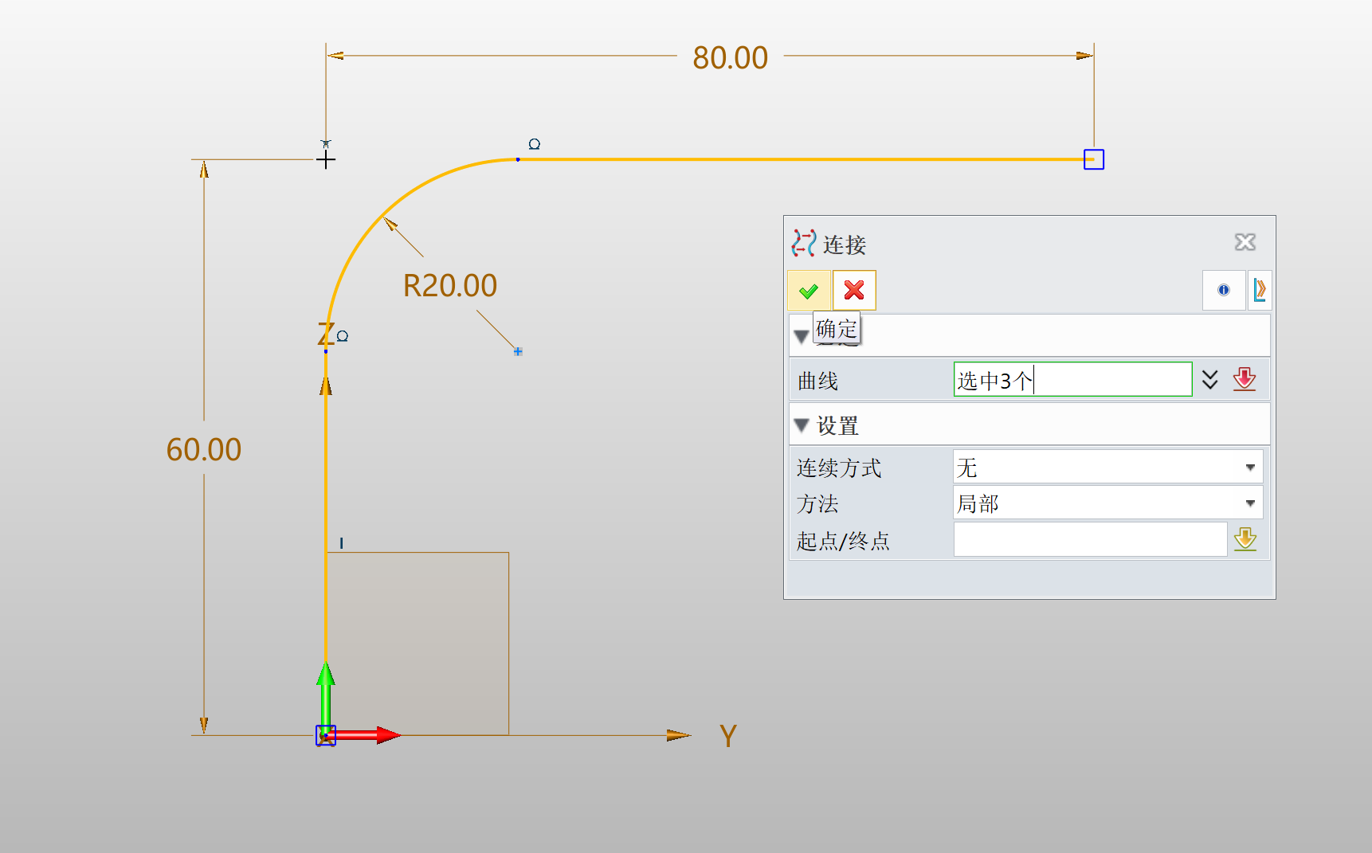
Task: Click the arc center point marker
Action: click(x=518, y=351)
